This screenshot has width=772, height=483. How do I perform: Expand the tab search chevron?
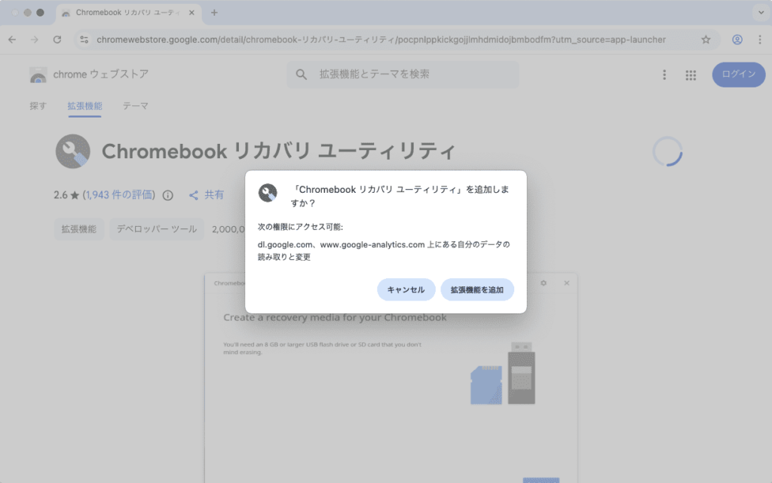point(761,13)
